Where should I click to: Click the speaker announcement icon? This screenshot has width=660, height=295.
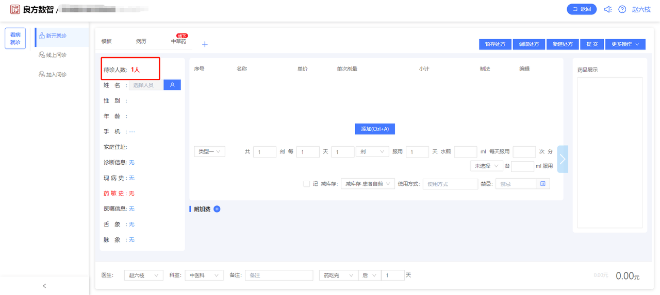tap(608, 9)
